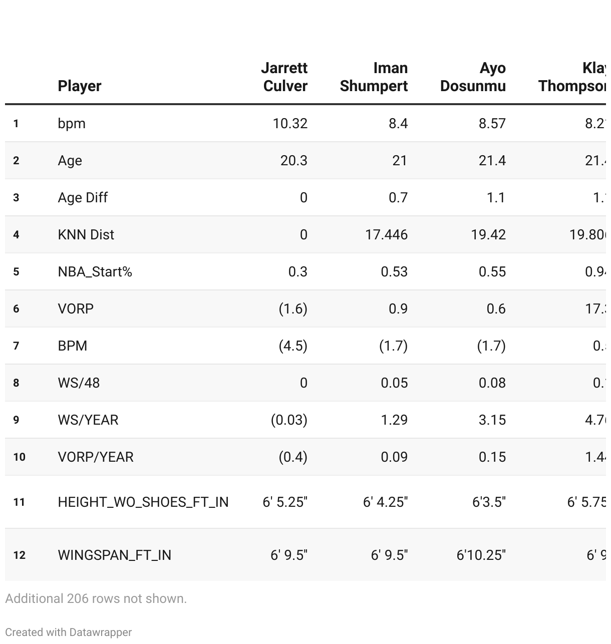This screenshot has width=611, height=644.
Task: Click the Additional 206 rows not shown note
Action: [x=96, y=598]
